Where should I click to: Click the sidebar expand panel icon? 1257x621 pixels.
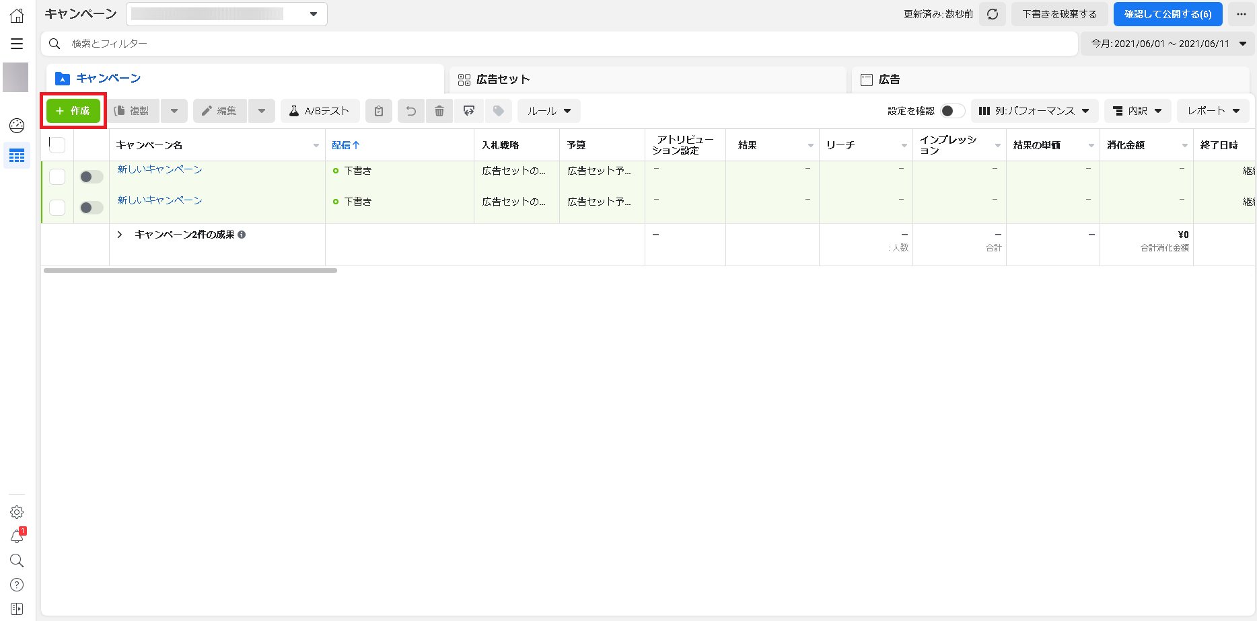pos(17,609)
